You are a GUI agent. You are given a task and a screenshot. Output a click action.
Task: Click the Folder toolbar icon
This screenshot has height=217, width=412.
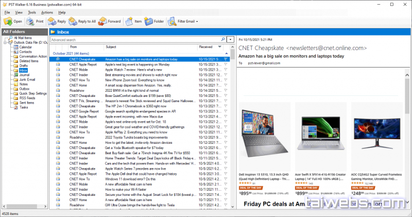(149, 22)
